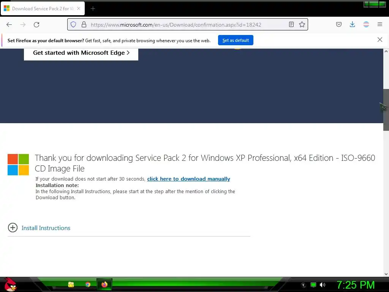The width and height of the screenshot is (389, 292).
Task: Click the page scrollbar thumb
Action: pos(386,109)
